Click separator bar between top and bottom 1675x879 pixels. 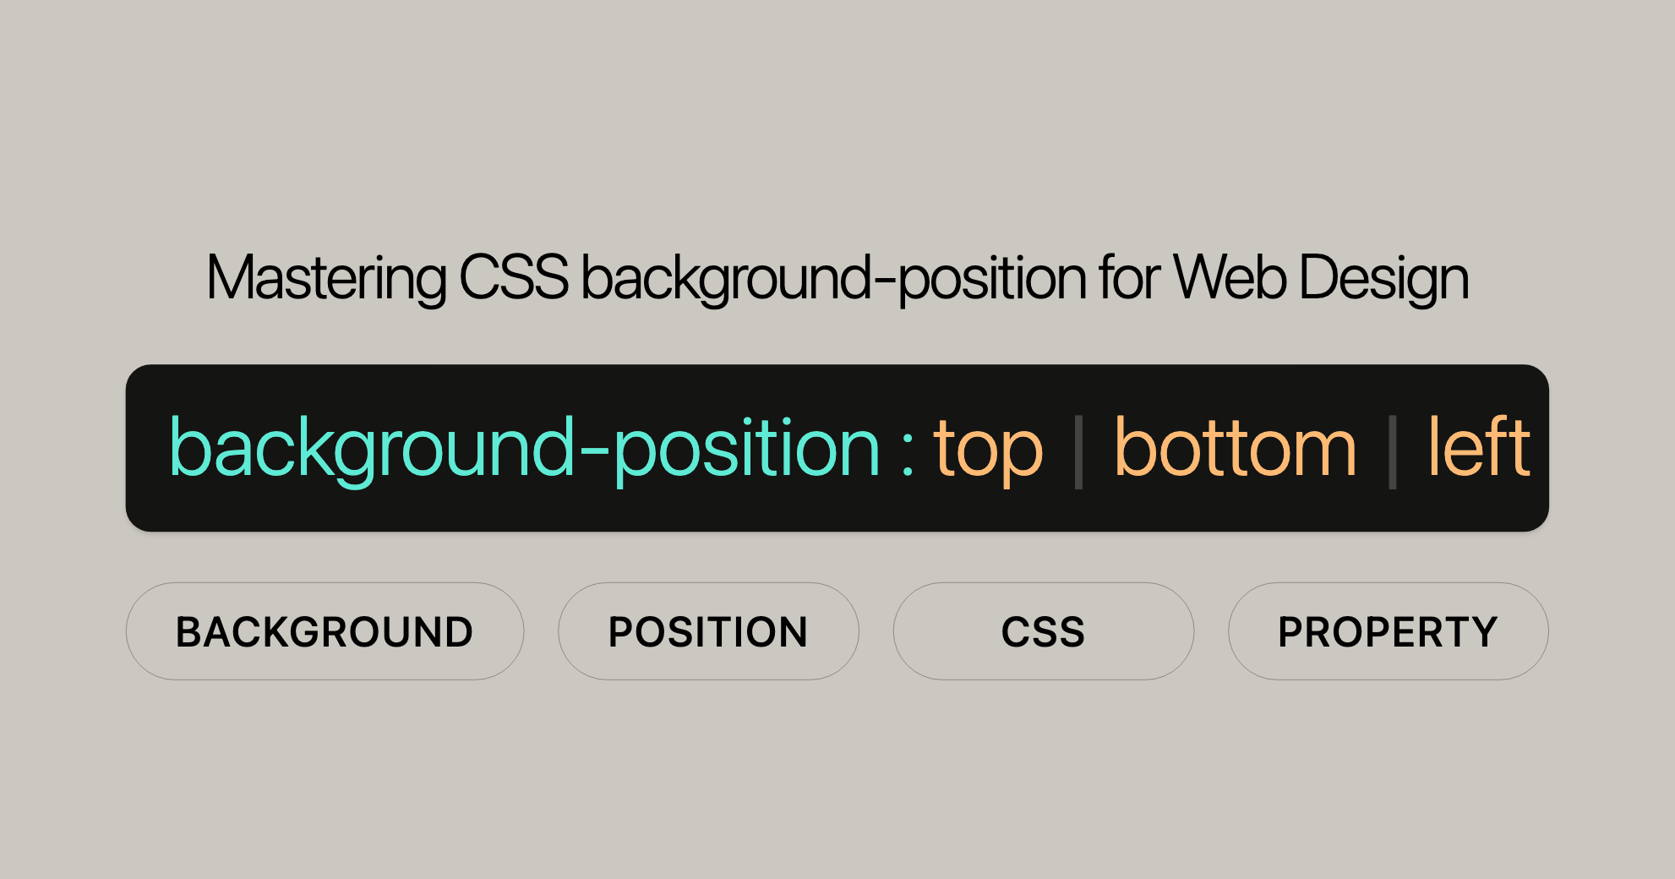coord(1078,451)
